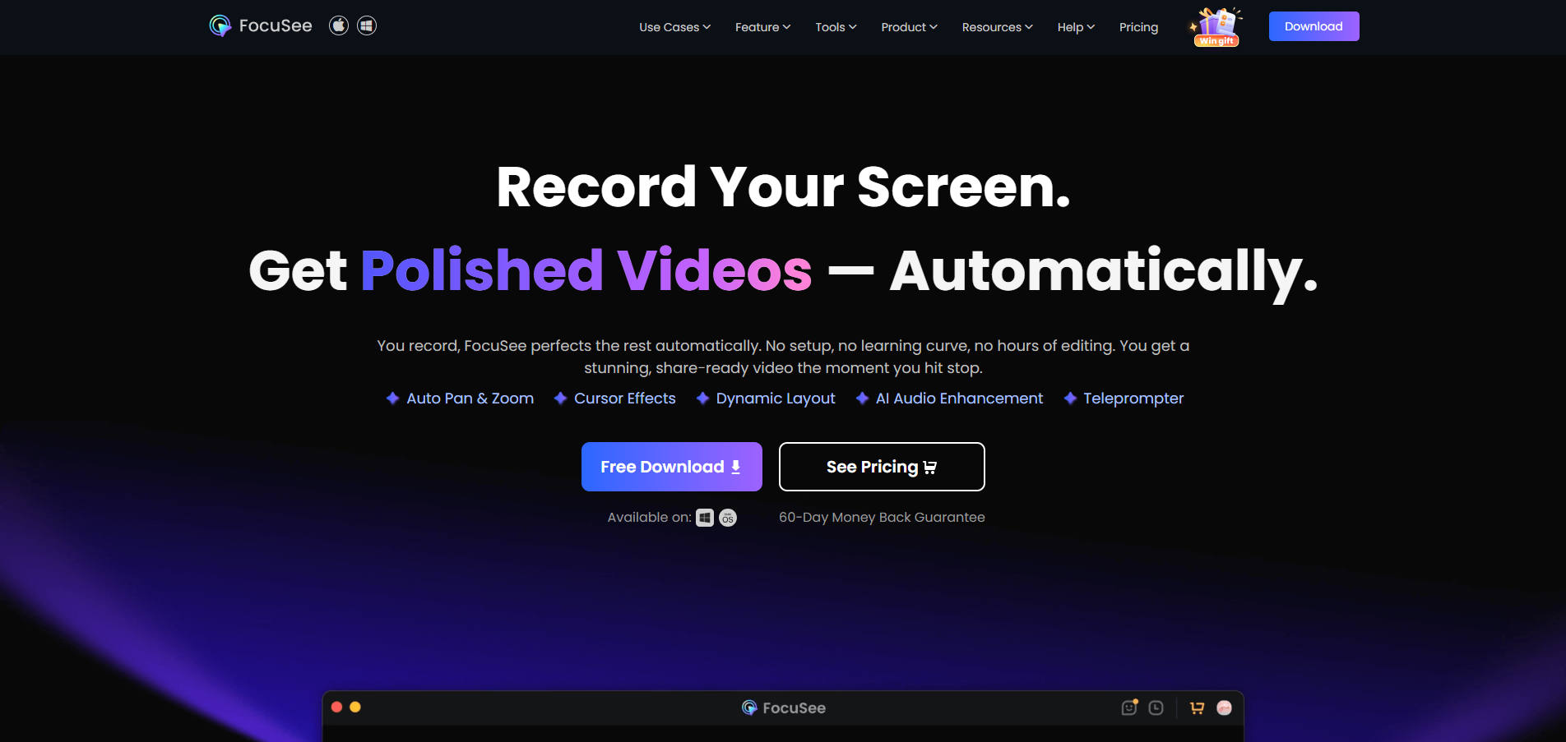1566x742 pixels.
Task: Click AI Audio Enhancement feature link
Action: pos(949,399)
